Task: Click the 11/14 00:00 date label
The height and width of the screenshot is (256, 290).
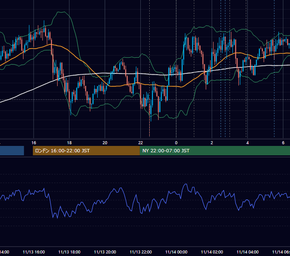Action: pos(176,252)
